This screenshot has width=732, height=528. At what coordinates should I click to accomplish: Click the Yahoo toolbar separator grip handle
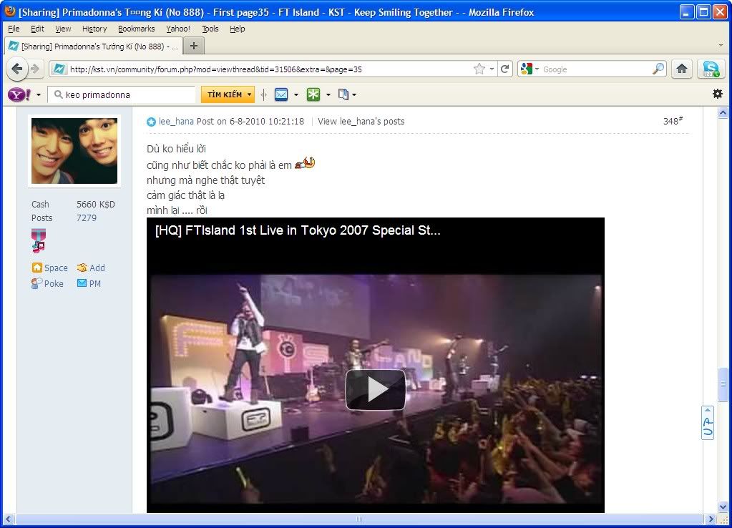264,94
